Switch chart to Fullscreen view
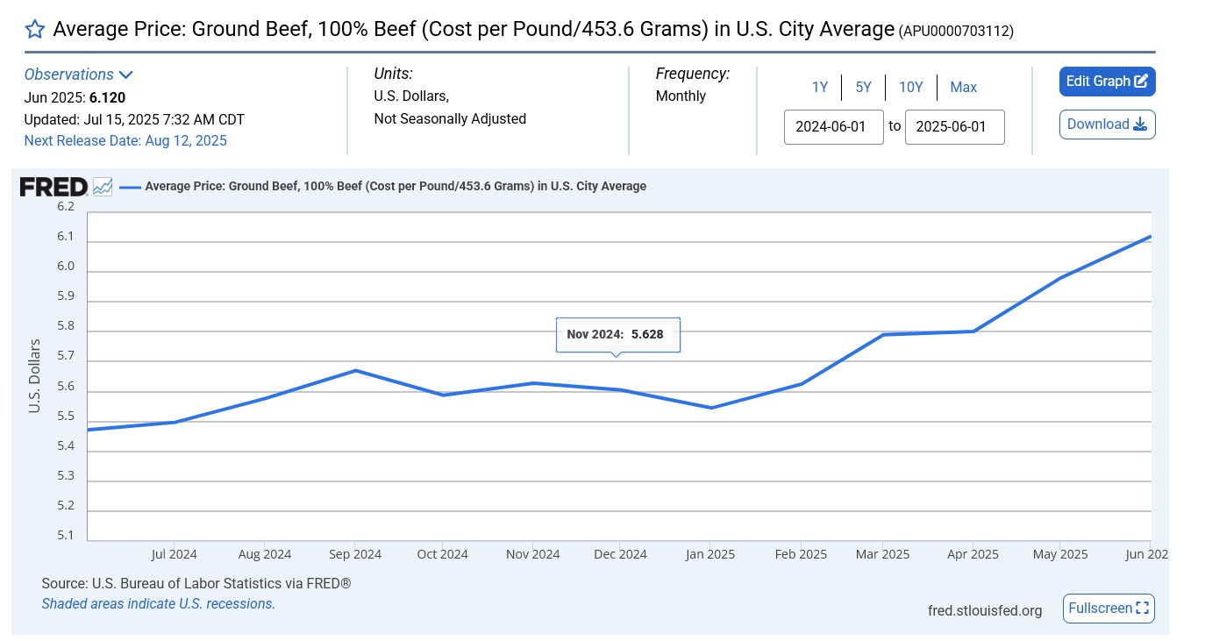 click(x=1109, y=609)
